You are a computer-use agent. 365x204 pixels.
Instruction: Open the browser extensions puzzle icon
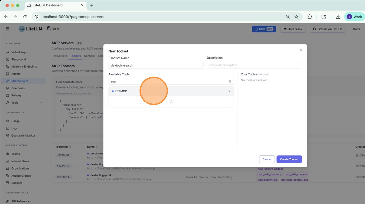310,17
